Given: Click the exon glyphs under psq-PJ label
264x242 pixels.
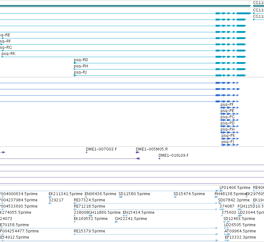Looking at the screenshot, I should 230,145.
